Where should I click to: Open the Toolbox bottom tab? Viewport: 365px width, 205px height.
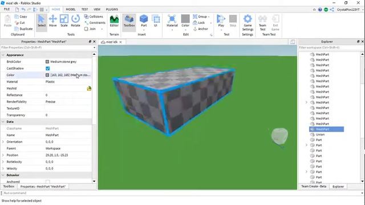pos(9,186)
